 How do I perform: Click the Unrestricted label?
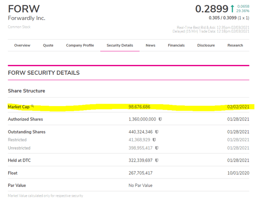click(x=19, y=148)
